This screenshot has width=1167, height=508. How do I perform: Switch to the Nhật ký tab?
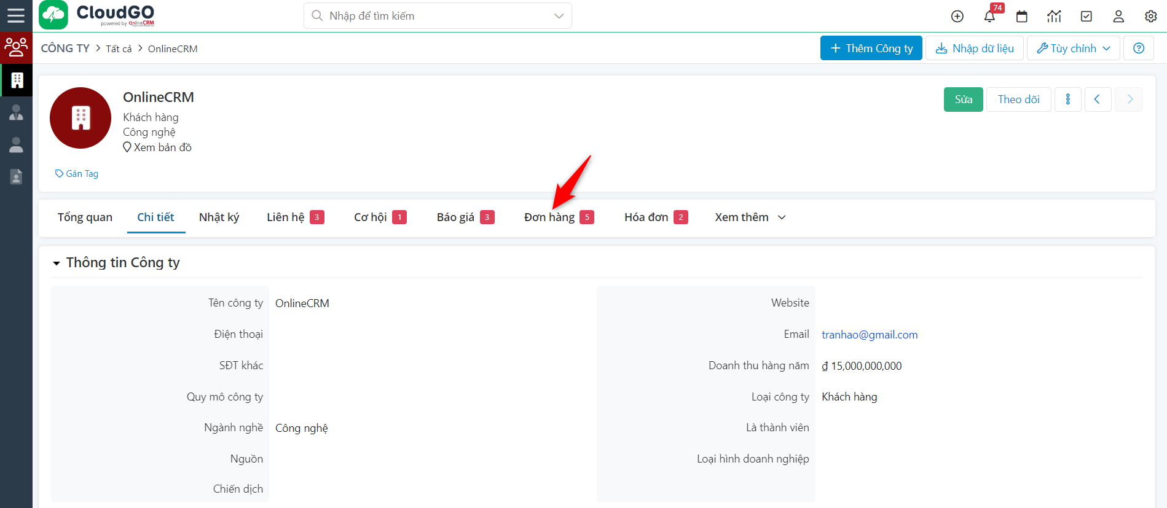219,217
